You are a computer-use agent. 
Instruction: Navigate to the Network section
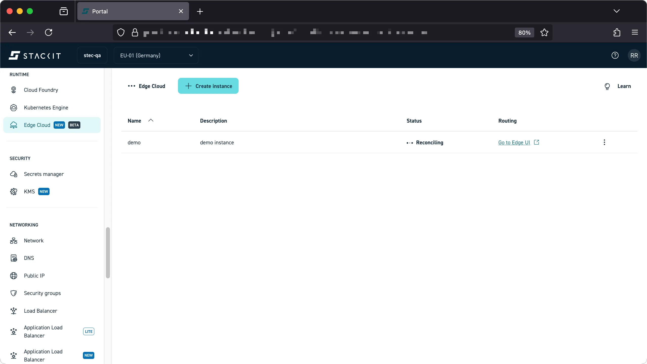(x=34, y=240)
